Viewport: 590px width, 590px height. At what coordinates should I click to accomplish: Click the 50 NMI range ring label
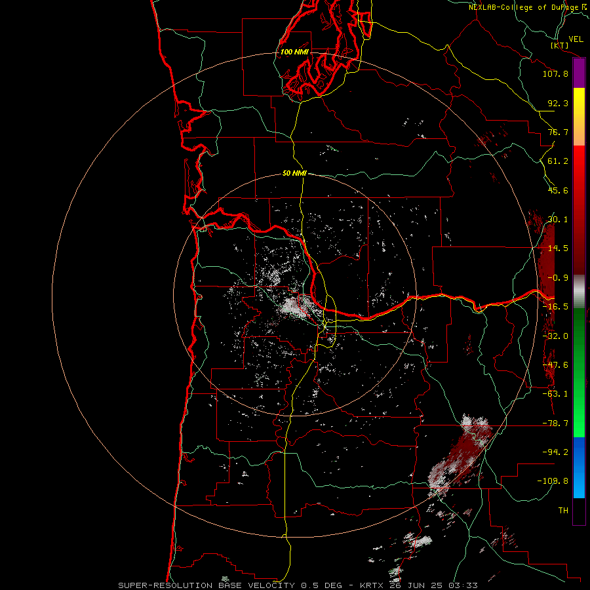point(294,174)
